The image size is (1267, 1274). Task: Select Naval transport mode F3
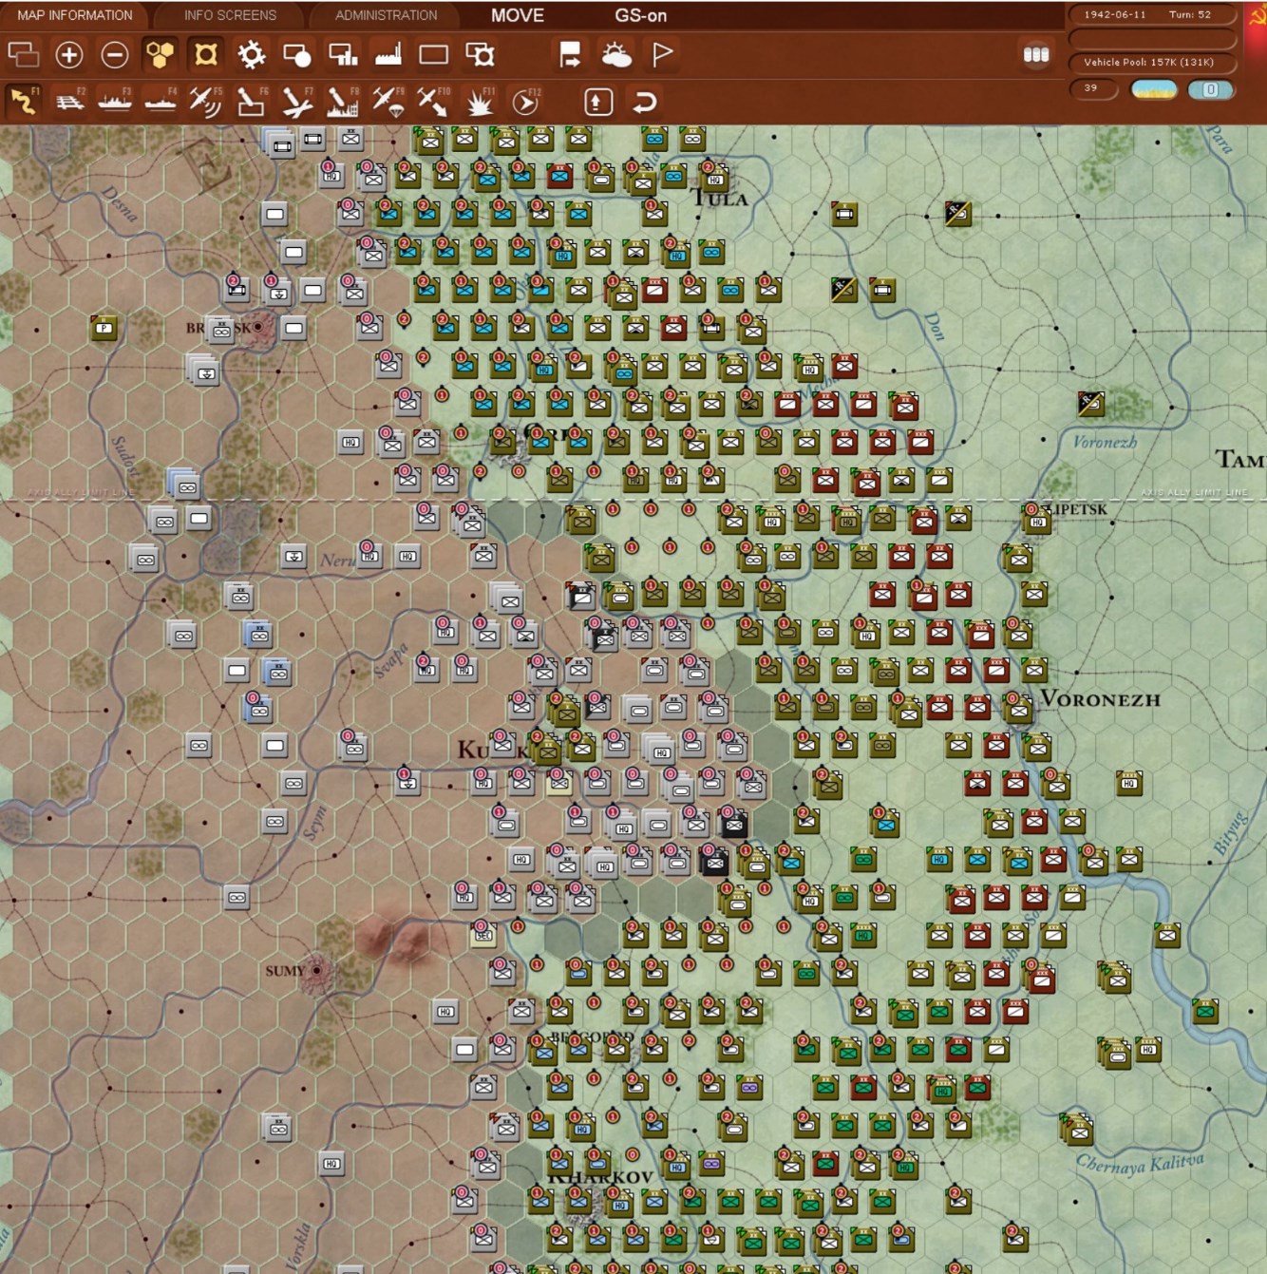tap(115, 102)
